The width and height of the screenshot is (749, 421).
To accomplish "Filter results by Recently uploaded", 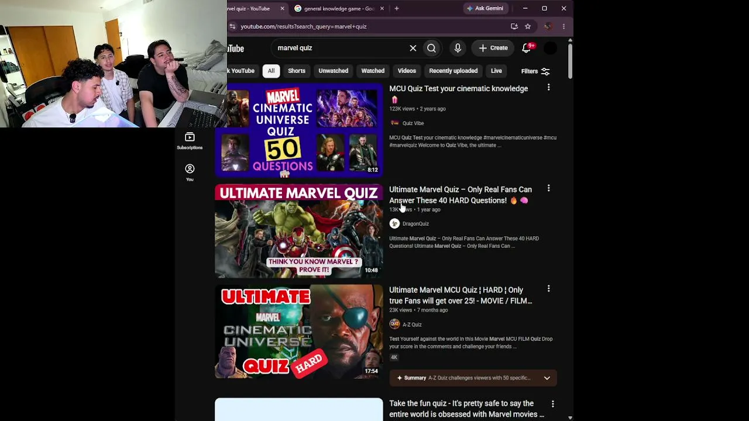I will [x=453, y=71].
